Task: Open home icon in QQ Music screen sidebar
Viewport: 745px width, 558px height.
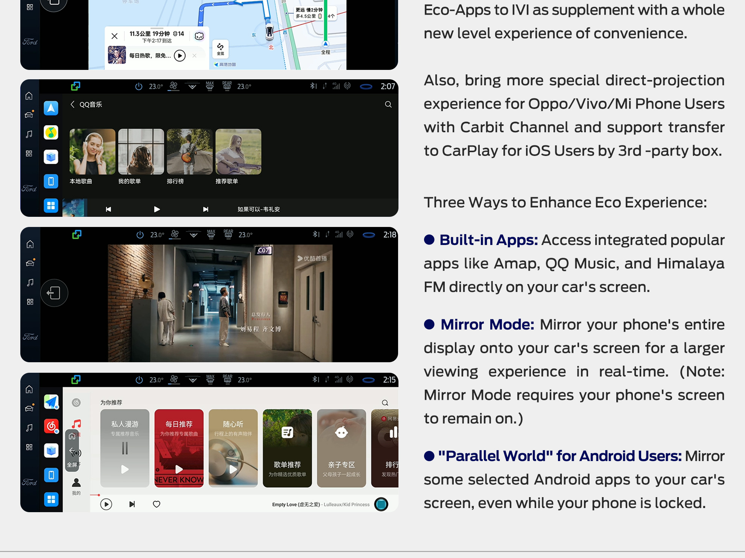Action: pos(29,96)
